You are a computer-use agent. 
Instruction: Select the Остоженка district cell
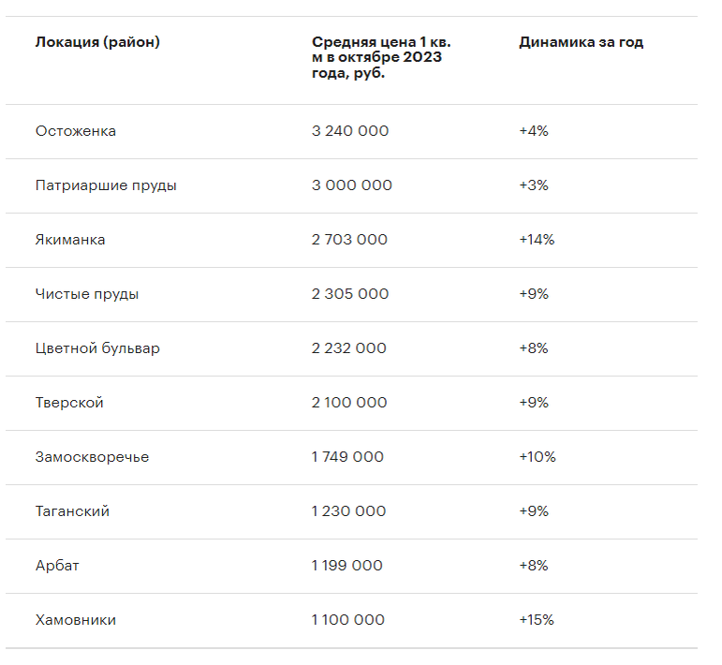click(x=76, y=131)
